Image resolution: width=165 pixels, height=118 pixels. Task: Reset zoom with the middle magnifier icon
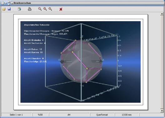click(x=45, y=9)
